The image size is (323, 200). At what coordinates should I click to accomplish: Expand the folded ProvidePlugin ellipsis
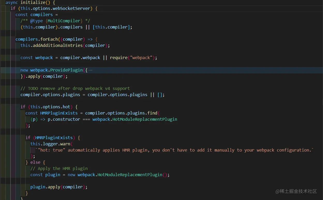point(90,70)
